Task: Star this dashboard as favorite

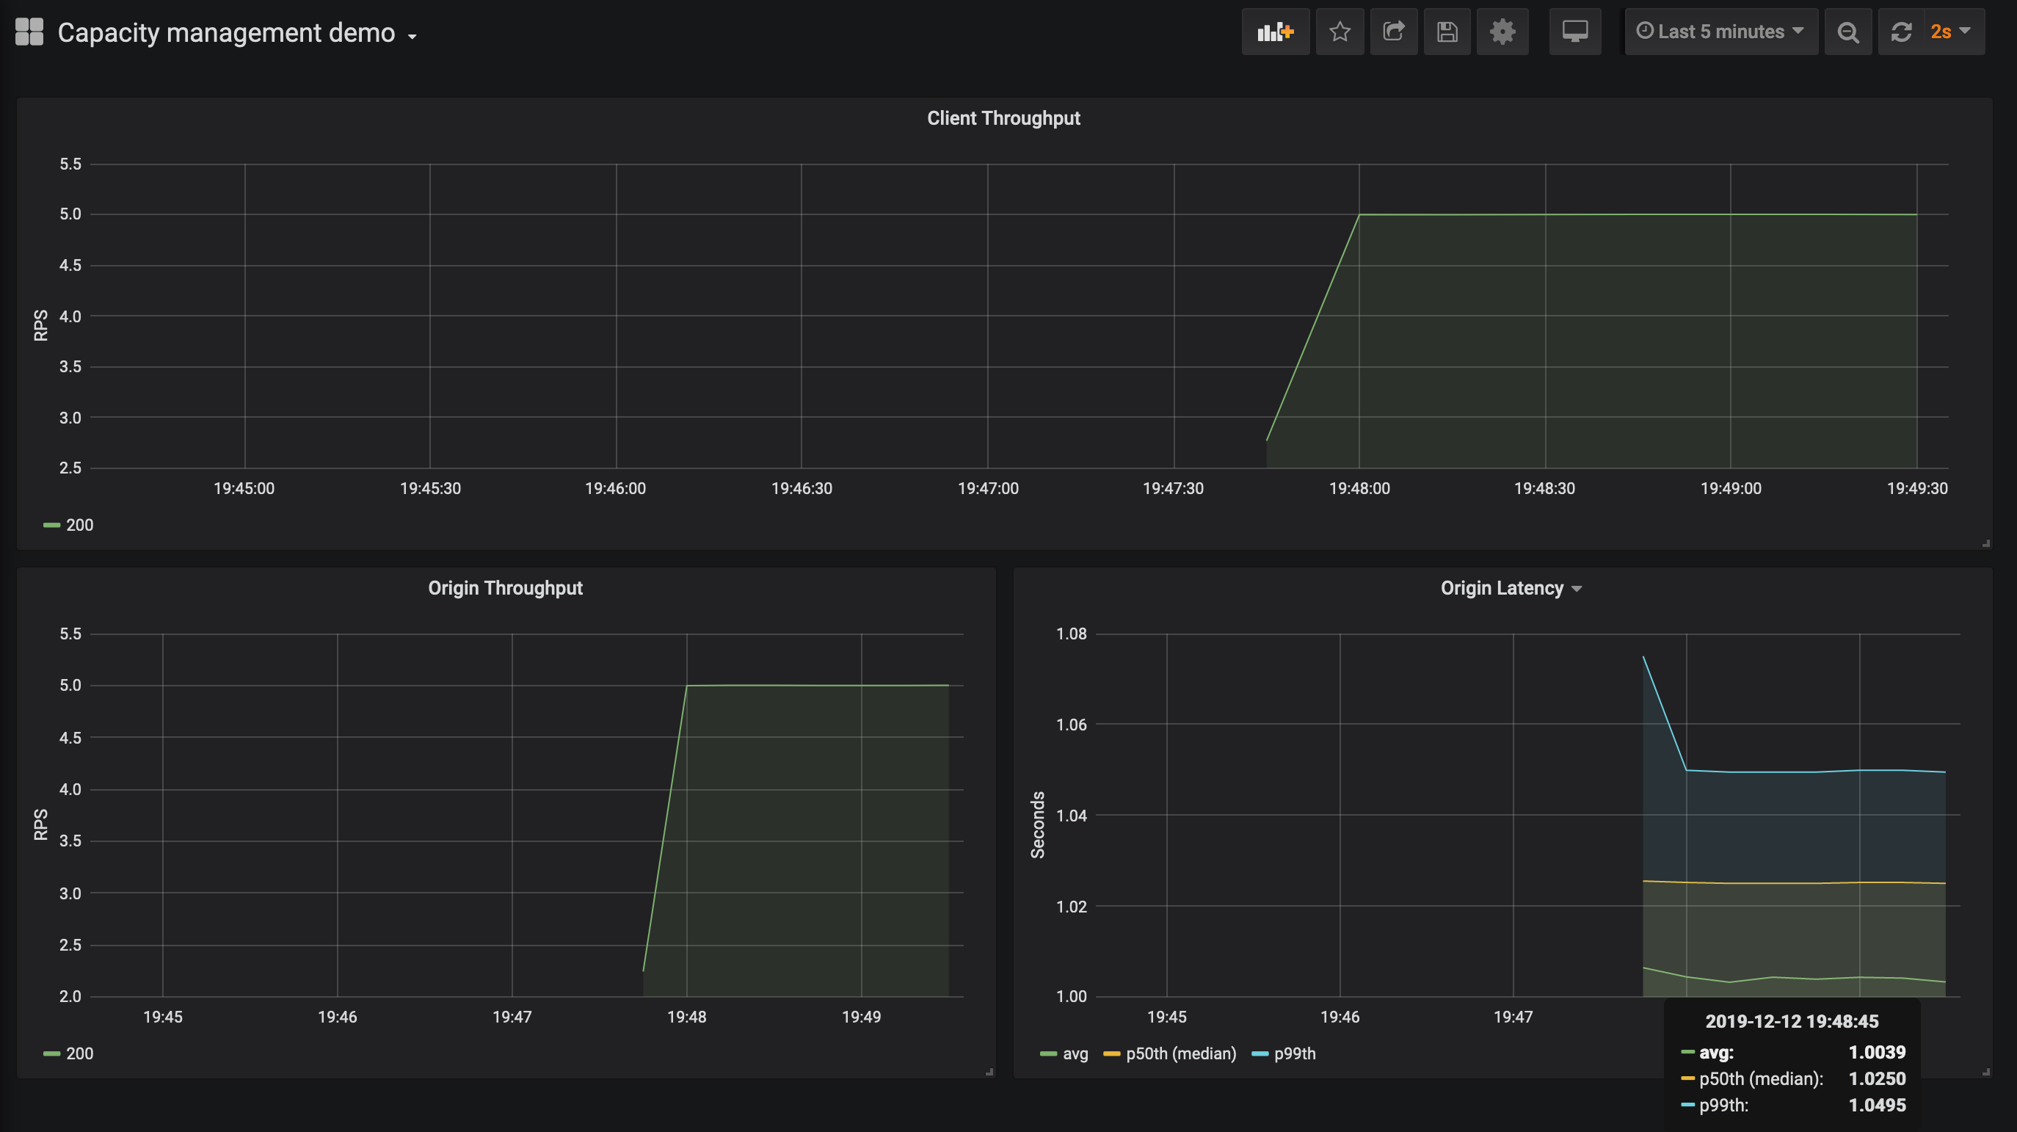Action: tap(1340, 32)
